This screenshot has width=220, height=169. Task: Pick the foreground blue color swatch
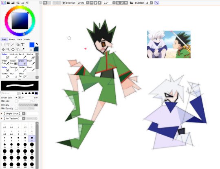[x=32, y=45]
